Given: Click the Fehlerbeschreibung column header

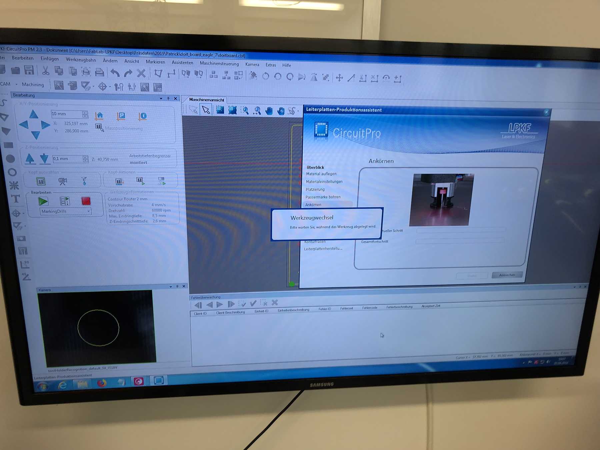Looking at the screenshot, I should 399,307.
